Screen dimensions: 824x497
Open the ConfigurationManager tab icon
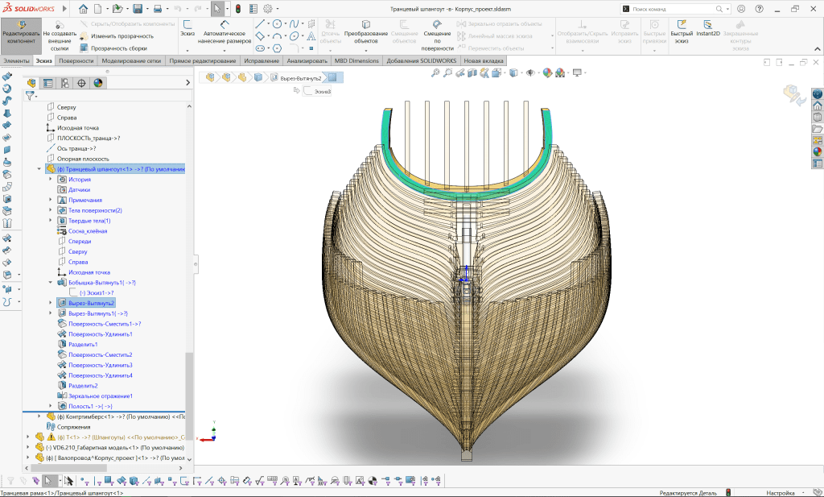click(64, 82)
